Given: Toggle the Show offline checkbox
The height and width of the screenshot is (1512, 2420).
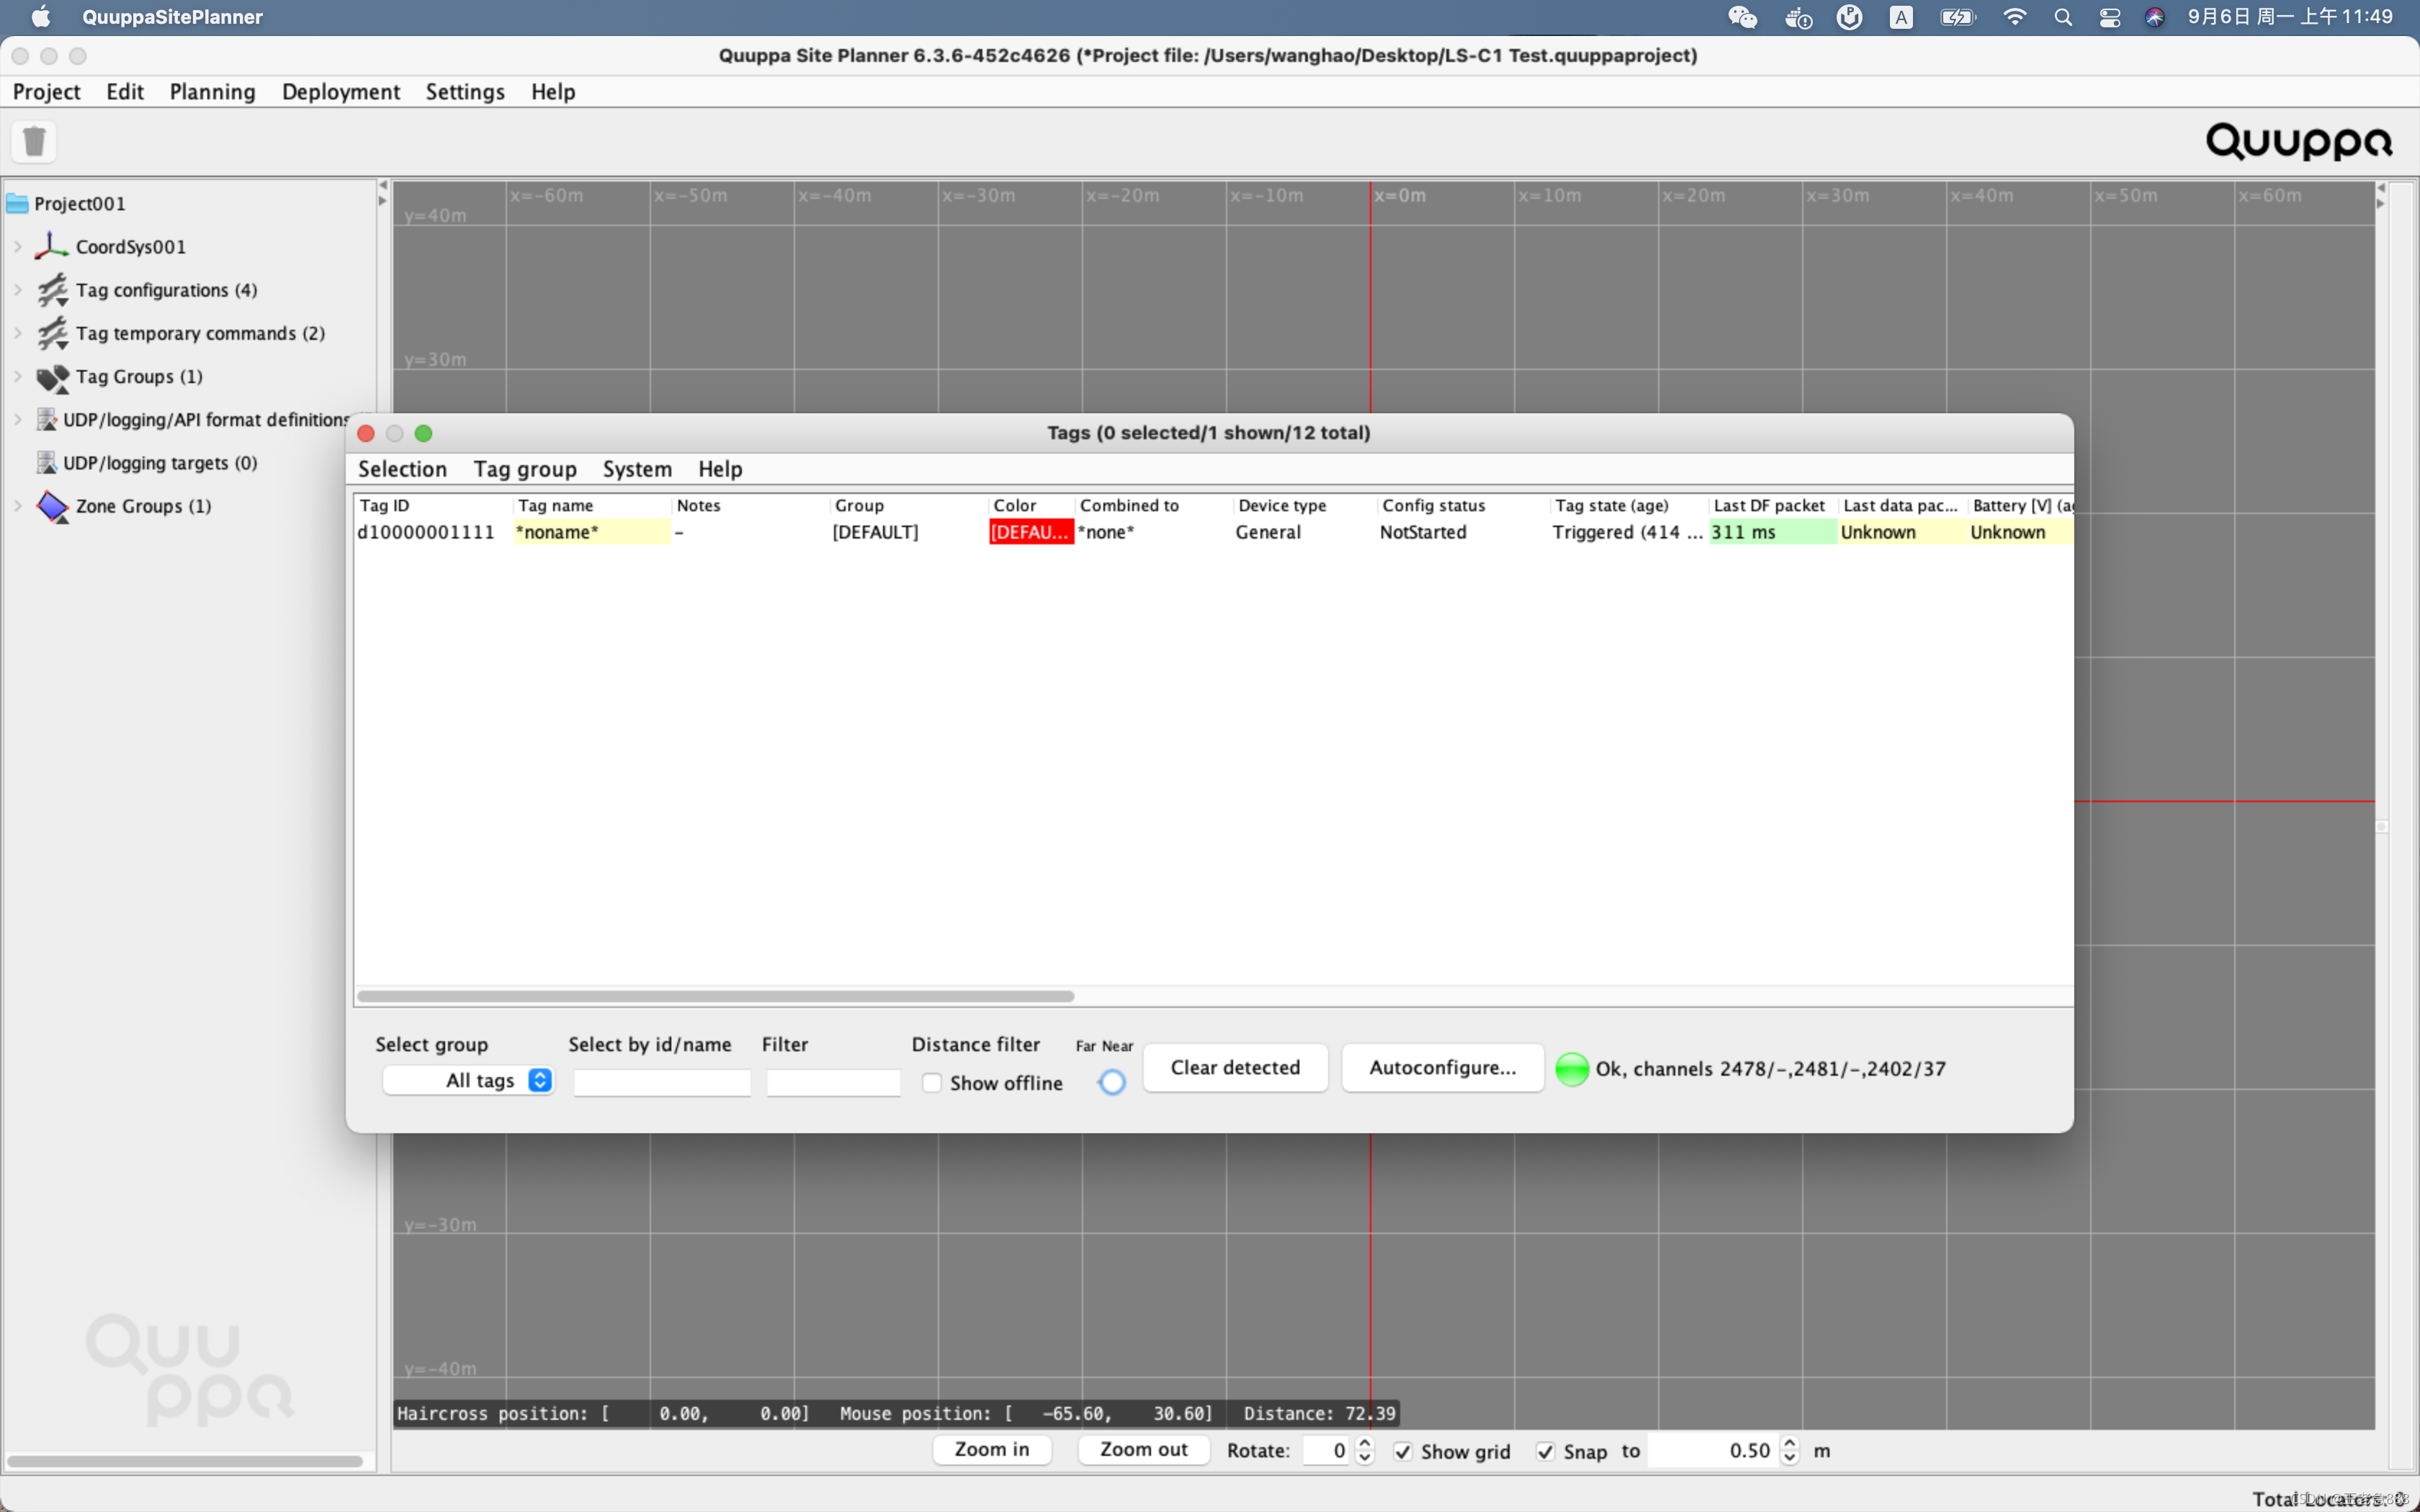Looking at the screenshot, I should (931, 1083).
